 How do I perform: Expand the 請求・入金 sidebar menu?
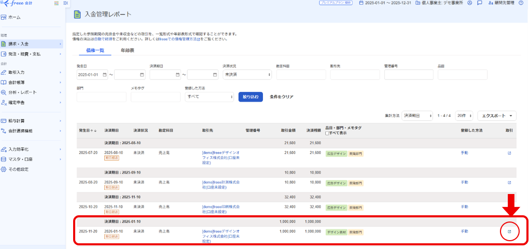[32, 44]
